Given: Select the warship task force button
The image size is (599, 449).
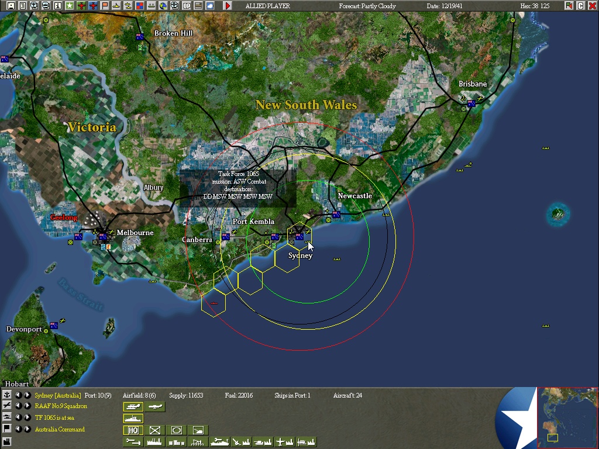Looking at the screenshot, I should click(133, 419).
